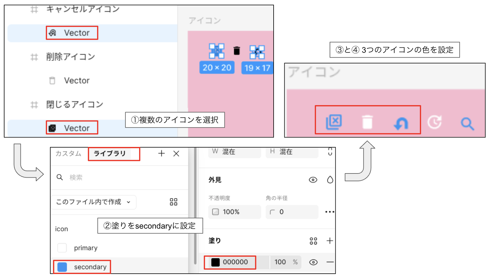Click the magnifier icon in the library search
This screenshot has height=279, width=490.
tap(60, 177)
